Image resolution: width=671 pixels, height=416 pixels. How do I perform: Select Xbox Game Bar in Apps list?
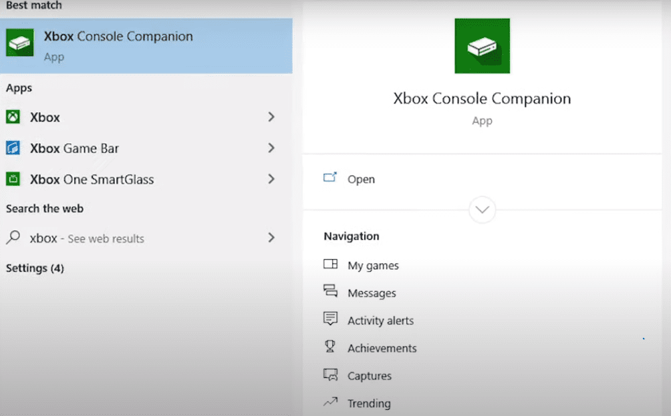click(141, 148)
